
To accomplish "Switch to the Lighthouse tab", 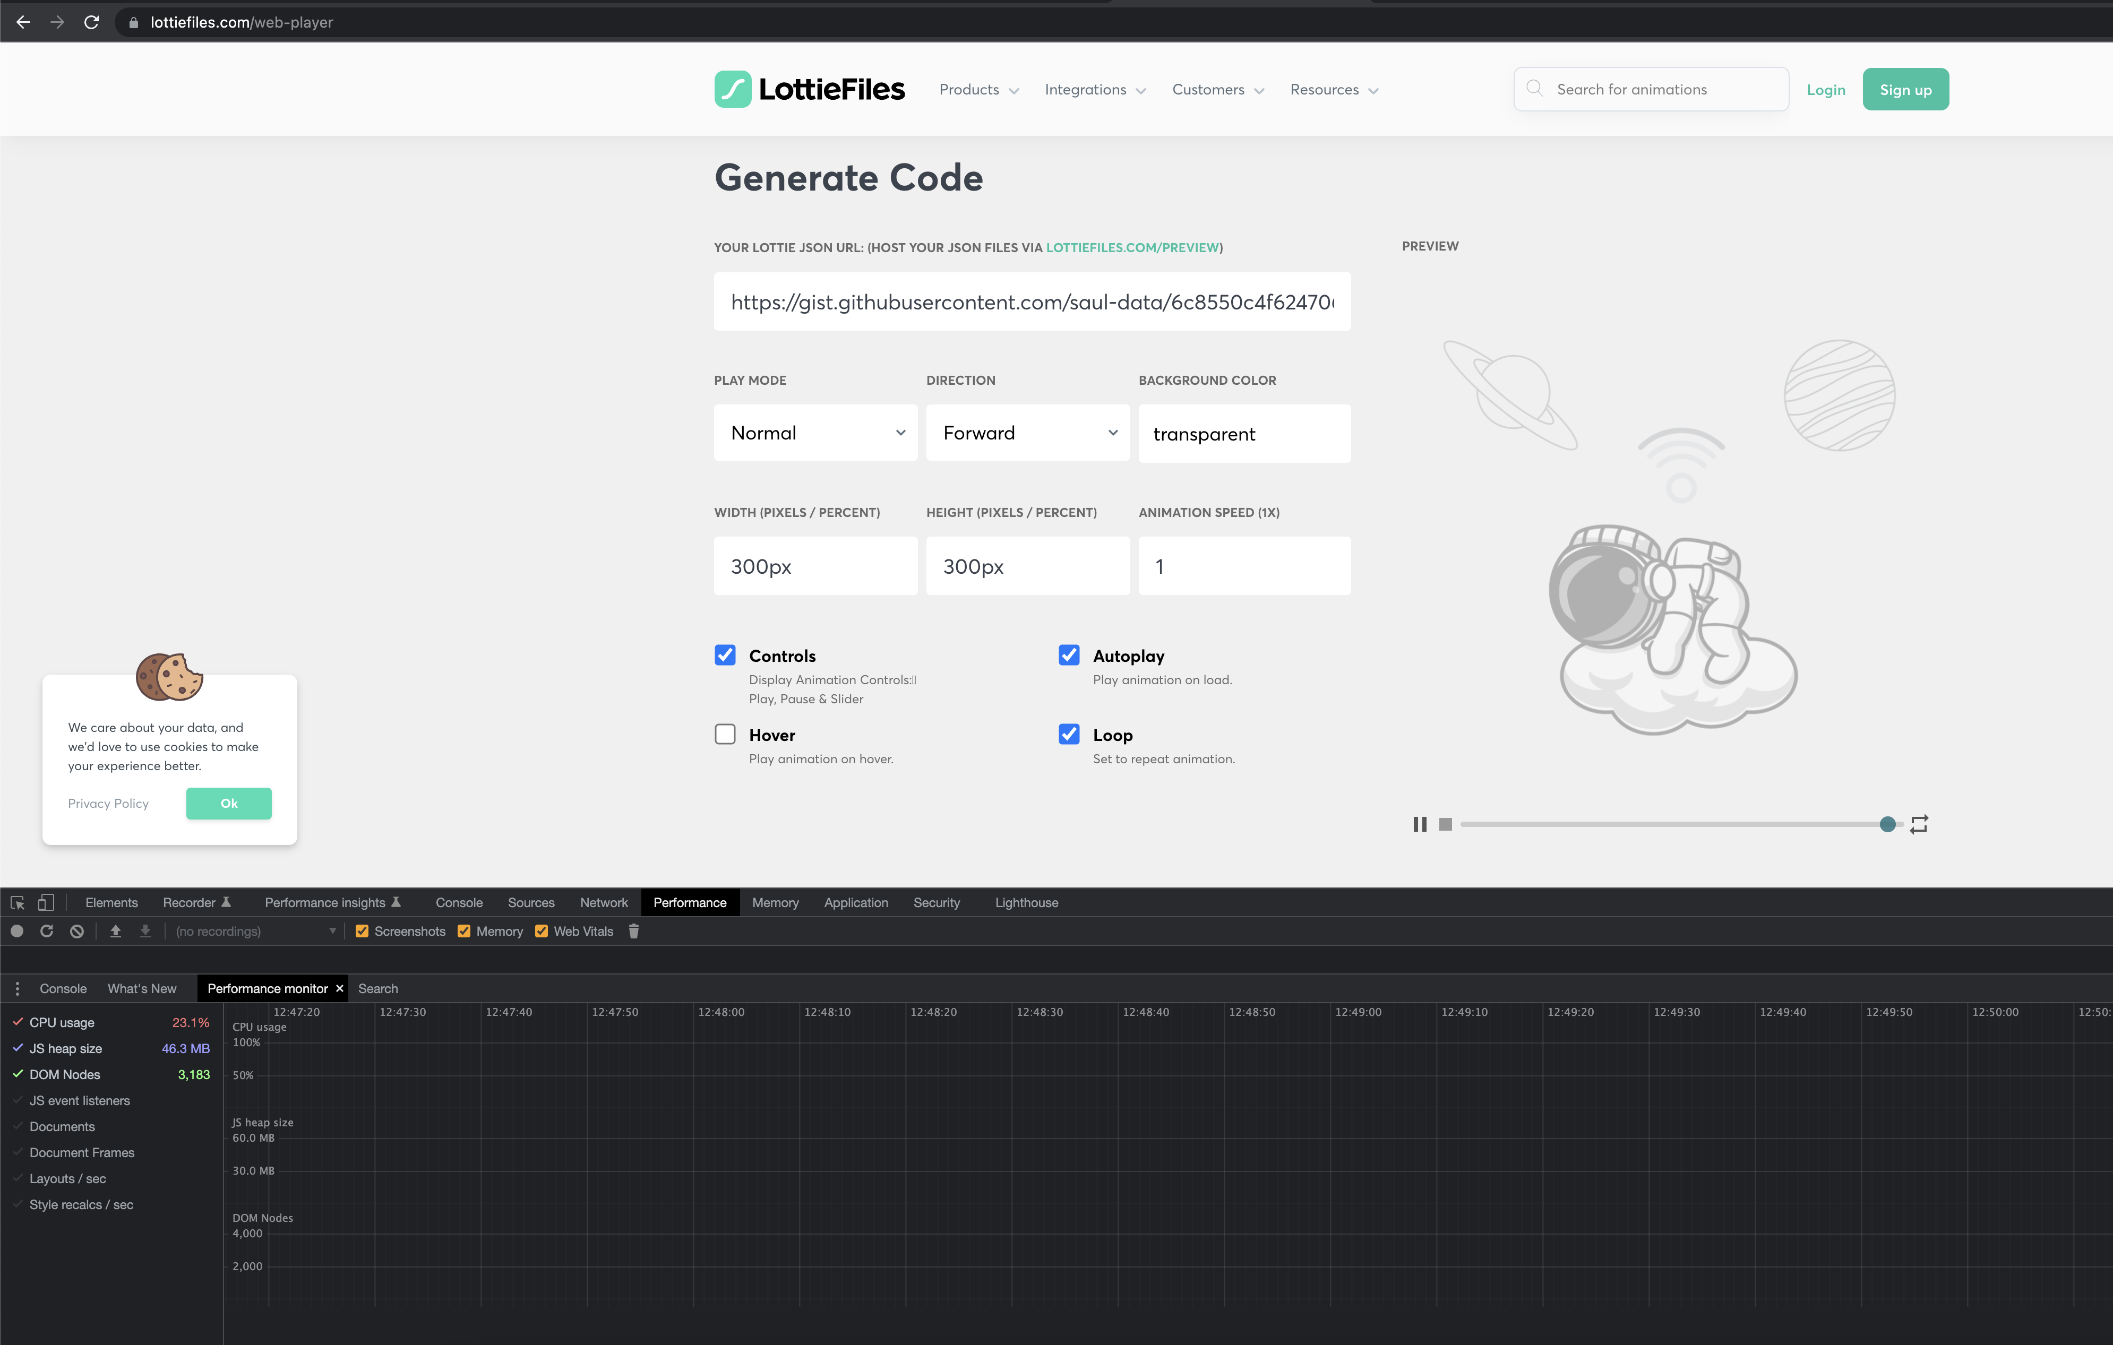I will coord(1026,902).
